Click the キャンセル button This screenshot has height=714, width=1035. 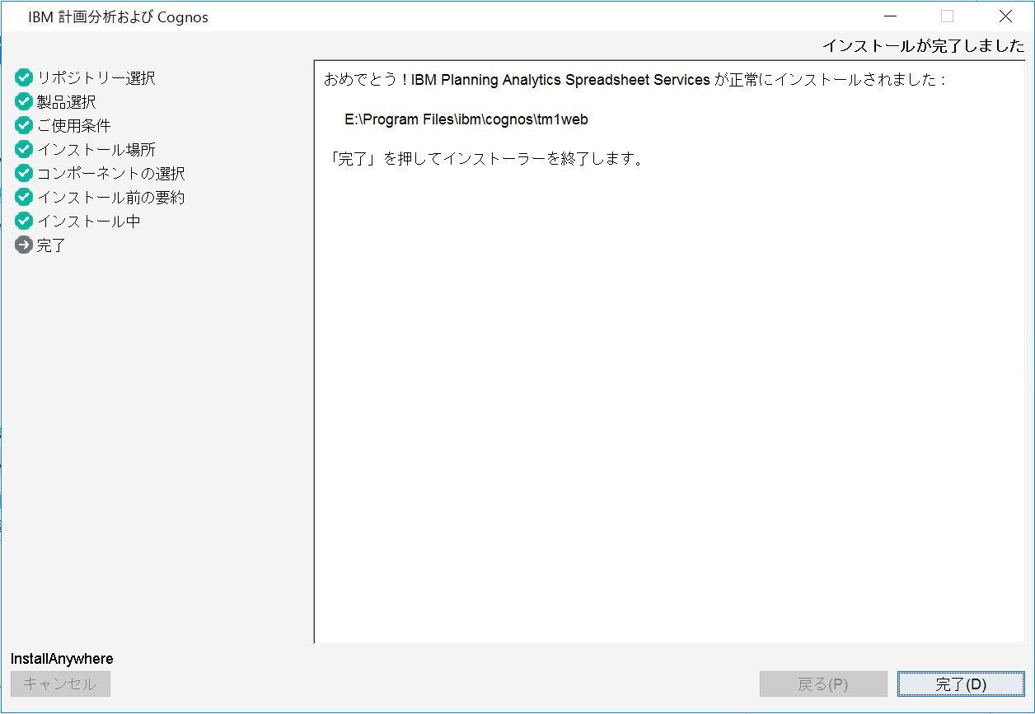pos(60,684)
